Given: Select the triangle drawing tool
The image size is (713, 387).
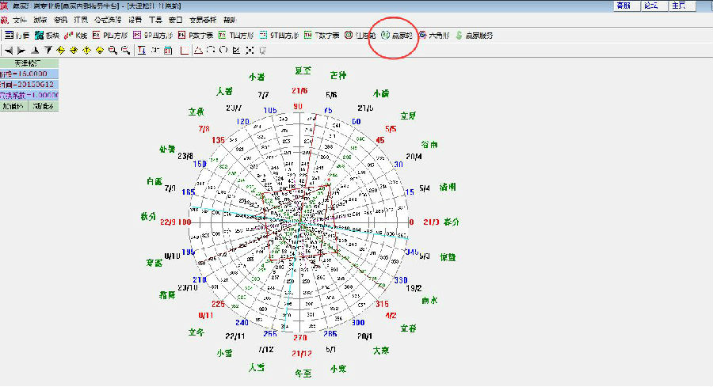Looking at the screenshot, I should point(198,51).
